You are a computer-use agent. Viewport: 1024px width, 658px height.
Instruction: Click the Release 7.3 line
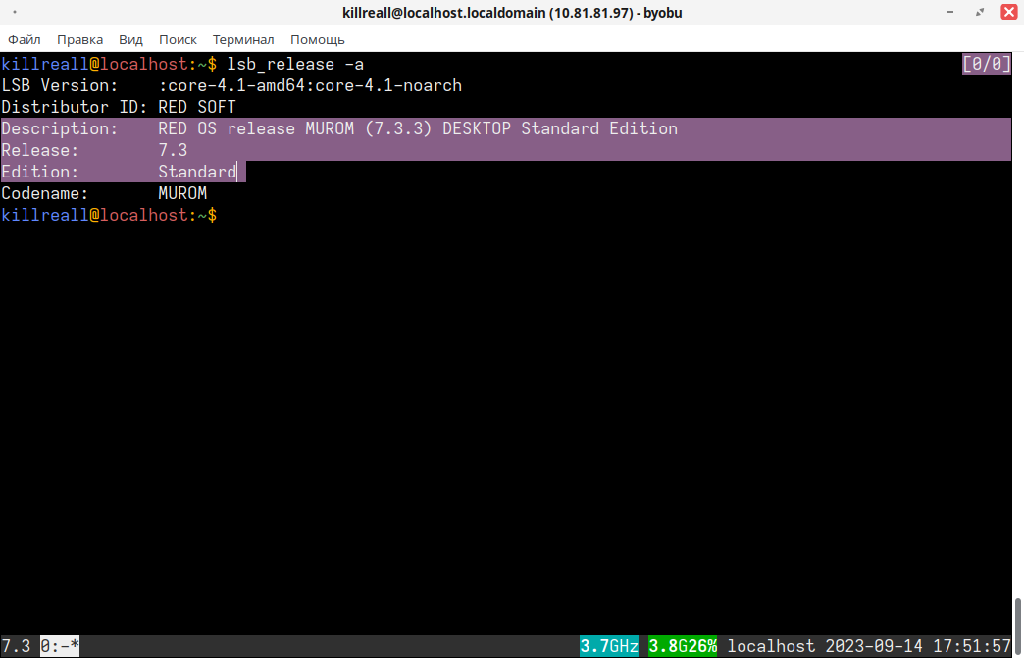tap(95, 150)
